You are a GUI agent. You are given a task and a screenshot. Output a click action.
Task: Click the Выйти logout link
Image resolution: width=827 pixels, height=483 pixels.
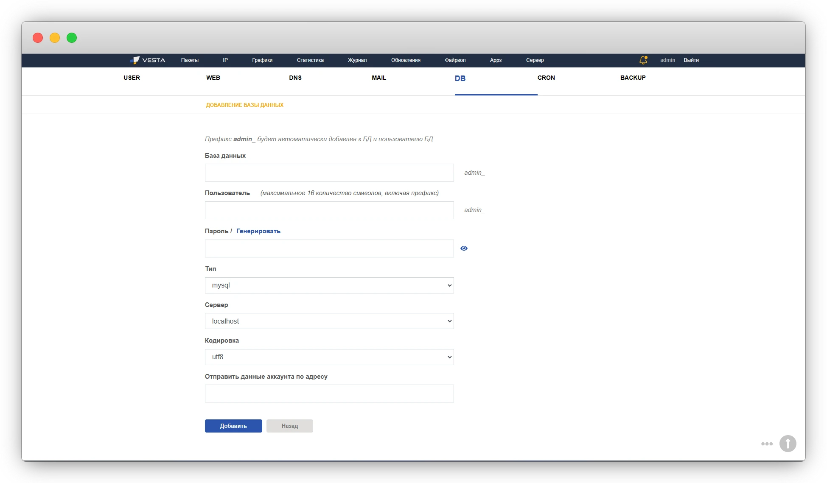coord(691,60)
